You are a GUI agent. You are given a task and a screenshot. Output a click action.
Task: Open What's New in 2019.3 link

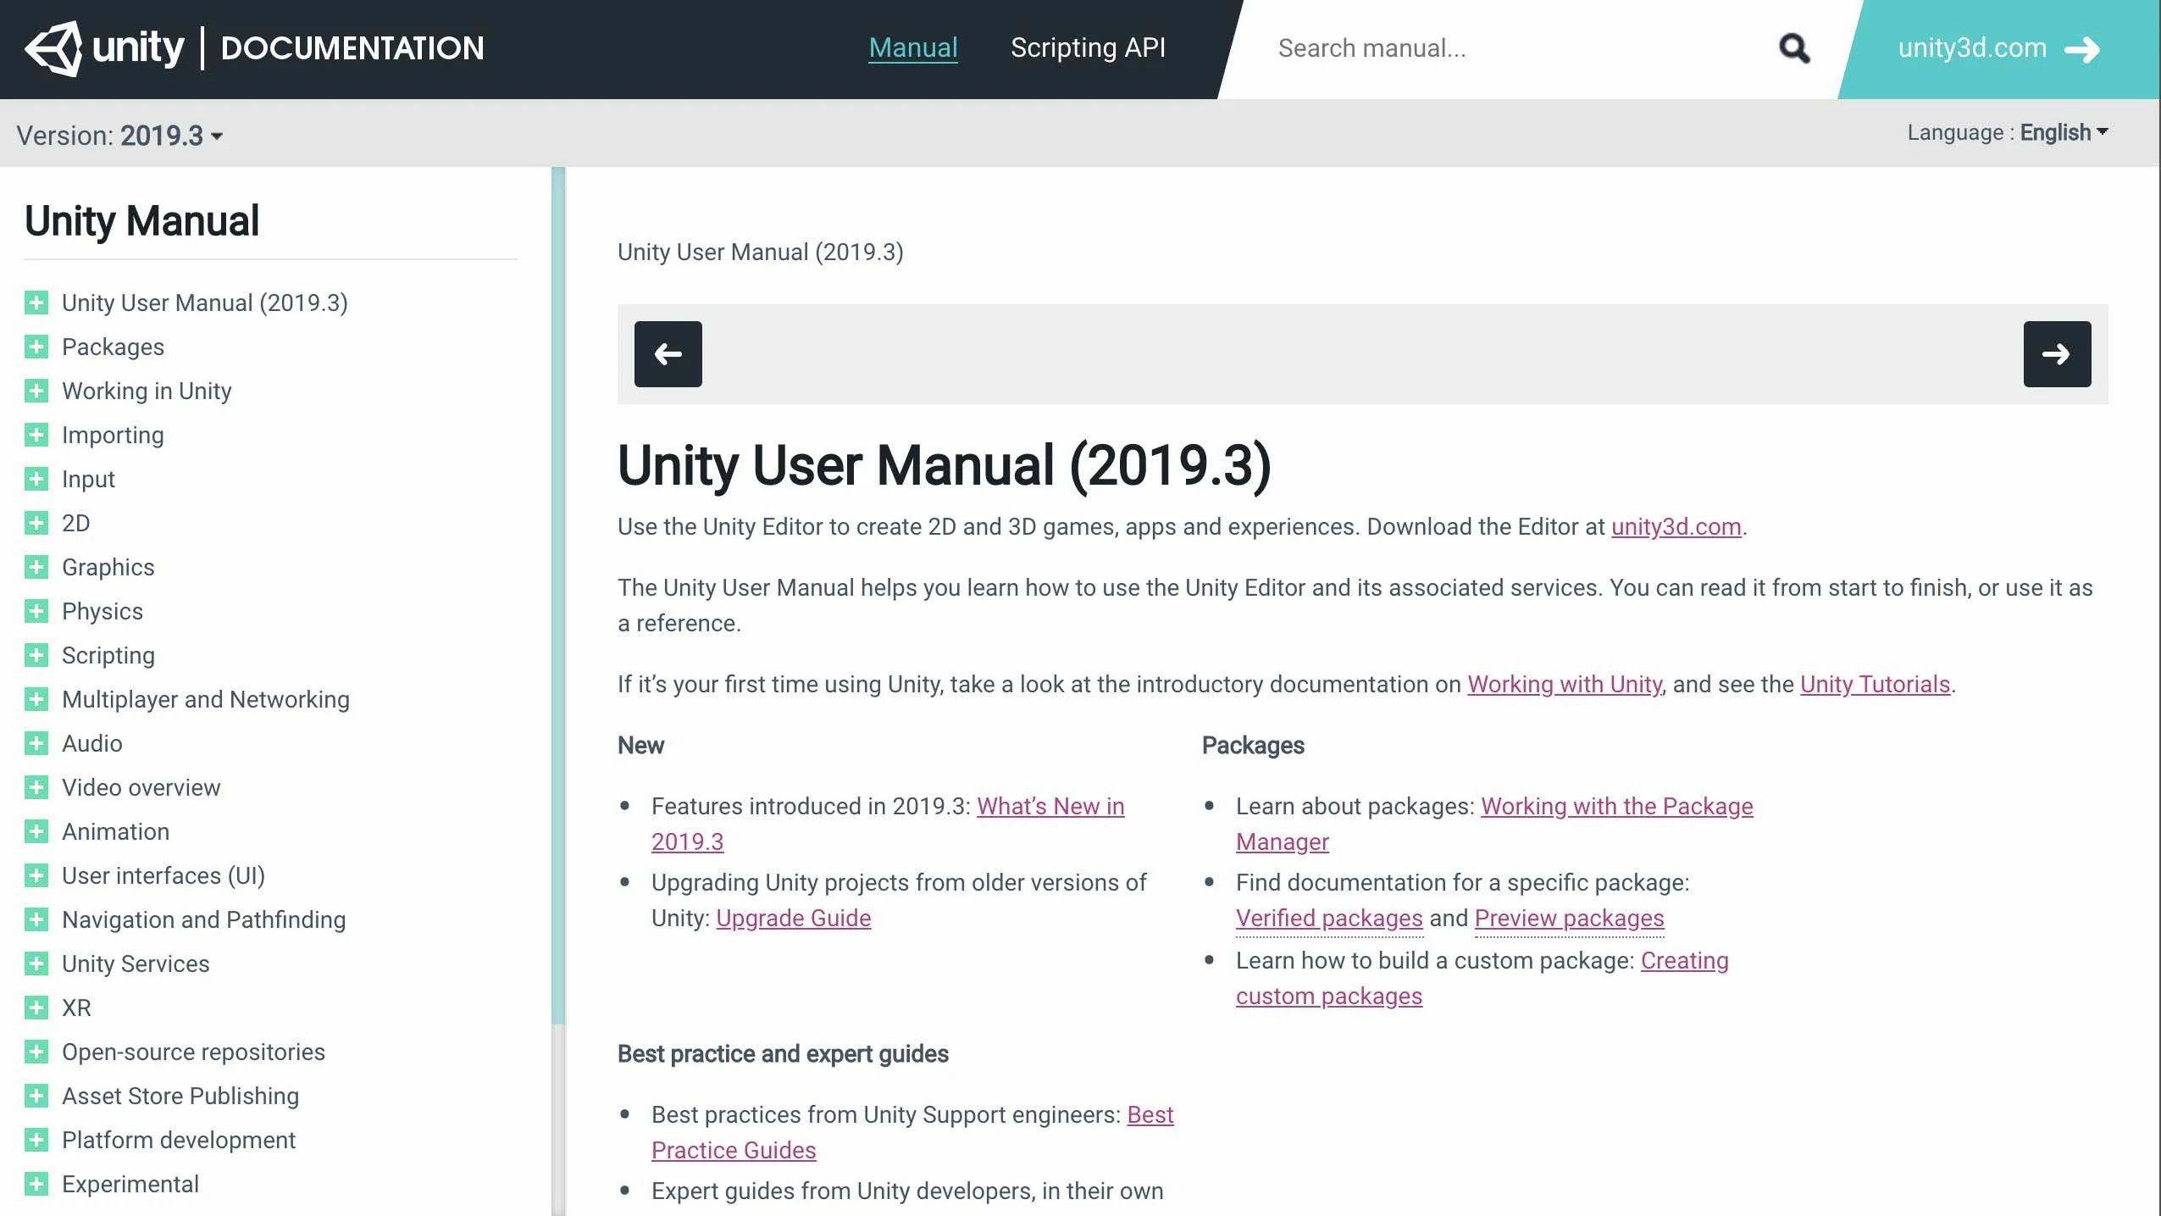click(1050, 806)
